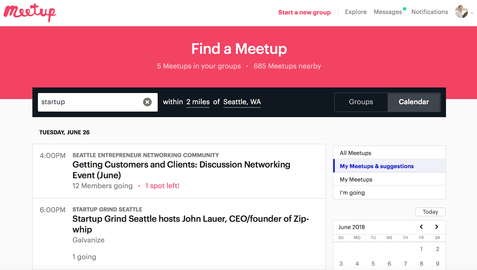Select the I'm going filter
Screen dimensions: 477x270
point(352,193)
